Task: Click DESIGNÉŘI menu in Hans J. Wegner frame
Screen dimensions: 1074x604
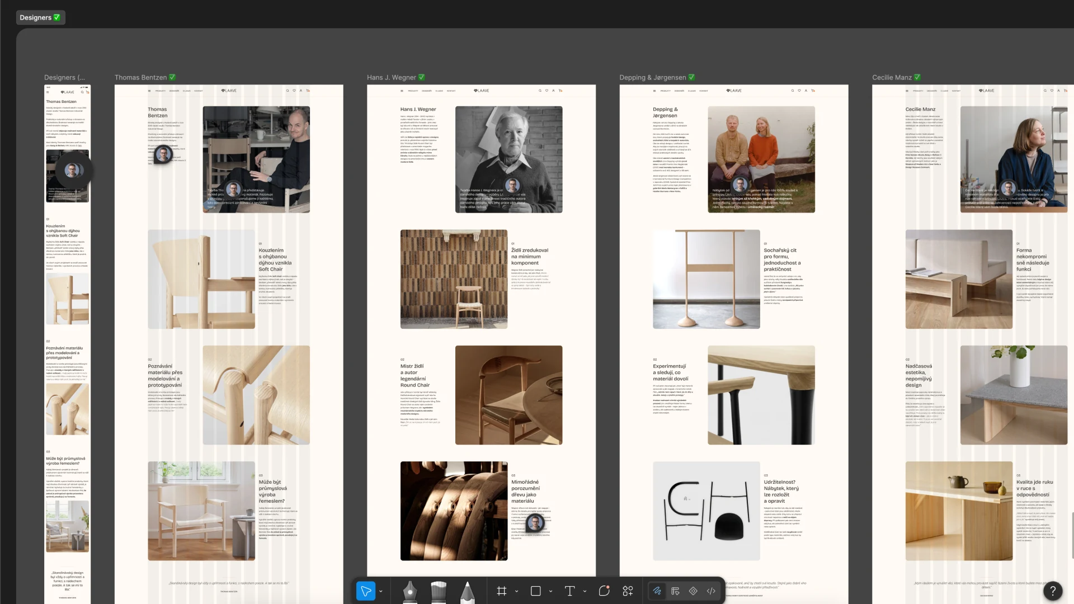Action: pyautogui.click(x=427, y=91)
